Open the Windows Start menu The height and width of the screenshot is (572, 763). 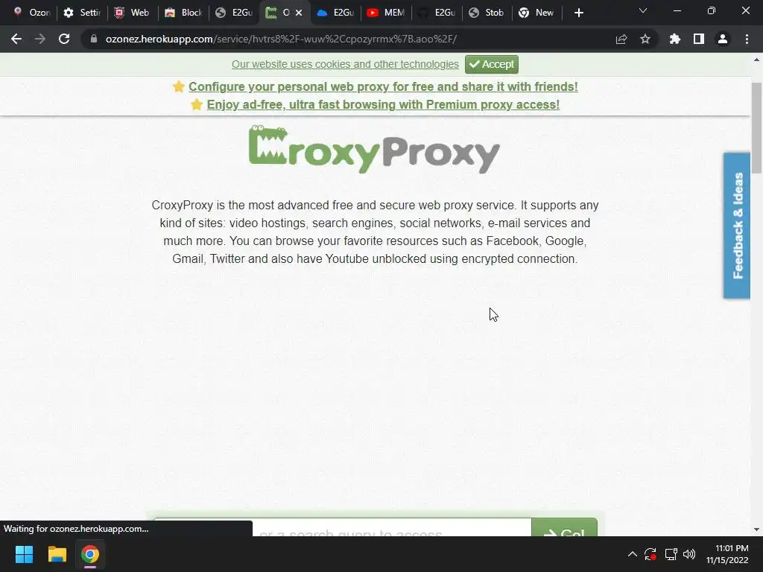pos(24,554)
